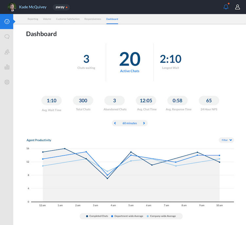Expand the Filter dropdown

pos(227,140)
